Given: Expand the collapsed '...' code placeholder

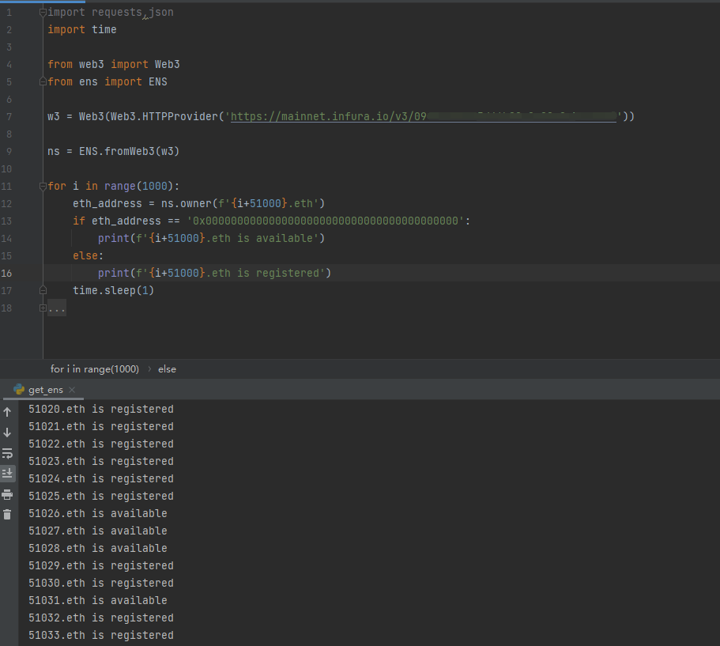Looking at the screenshot, I should click(x=57, y=308).
